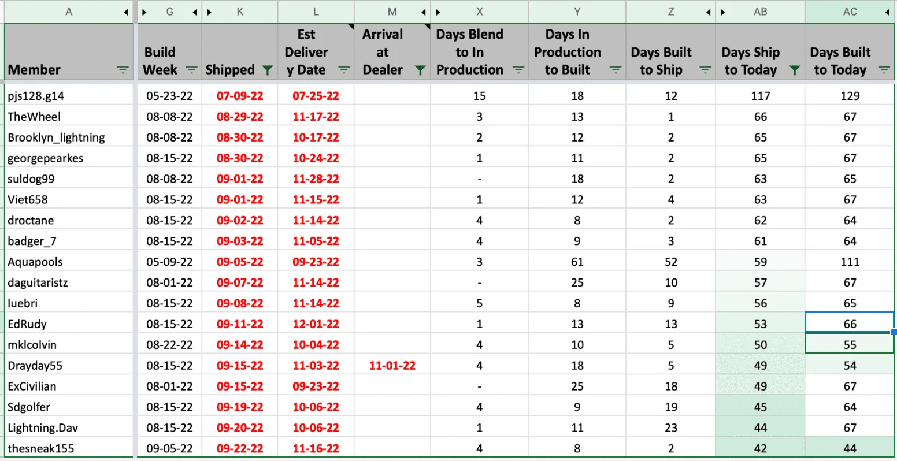The width and height of the screenshot is (897, 461).
Task: Click Days Built to Today value 111
Action: (850, 262)
